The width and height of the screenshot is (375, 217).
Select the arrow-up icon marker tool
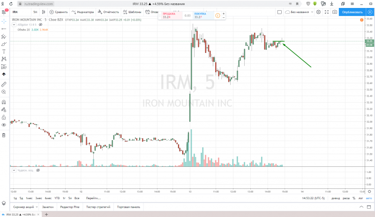(x=4, y=74)
